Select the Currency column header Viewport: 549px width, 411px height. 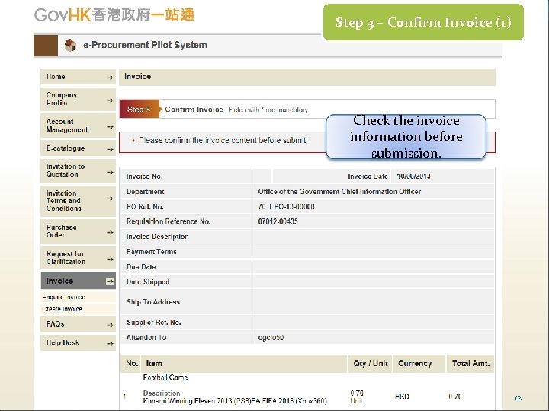click(x=415, y=364)
